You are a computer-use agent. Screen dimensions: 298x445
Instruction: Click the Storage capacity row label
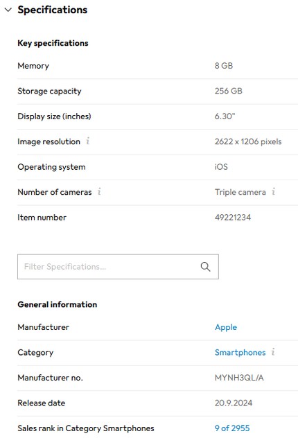click(x=49, y=91)
